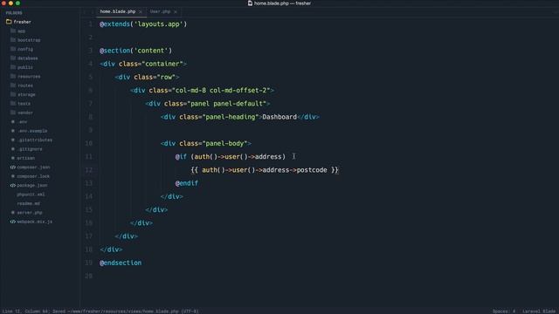The height and width of the screenshot is (314, 559).
Task: Expand the public folder
Action: 25,67
